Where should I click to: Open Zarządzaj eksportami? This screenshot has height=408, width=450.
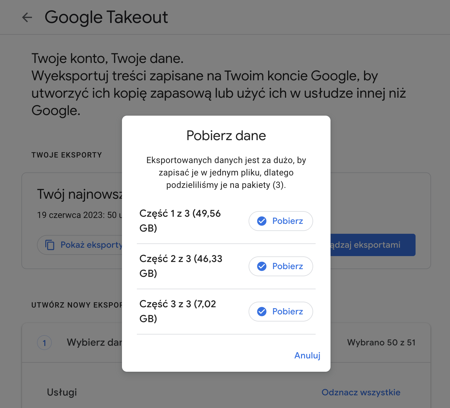point(372,245)
